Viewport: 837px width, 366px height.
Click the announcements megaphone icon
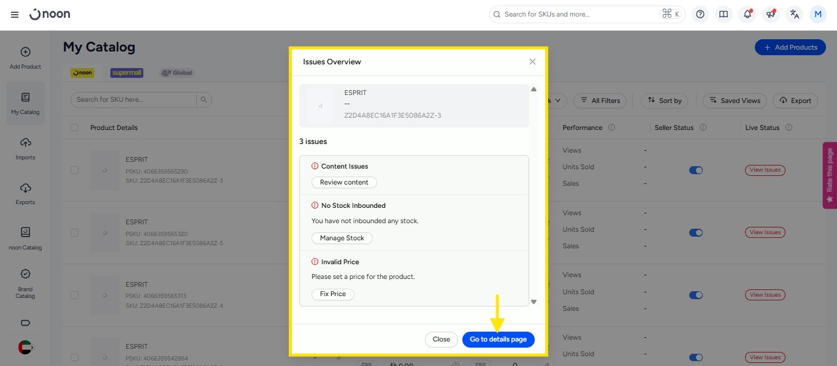point(771,15)
